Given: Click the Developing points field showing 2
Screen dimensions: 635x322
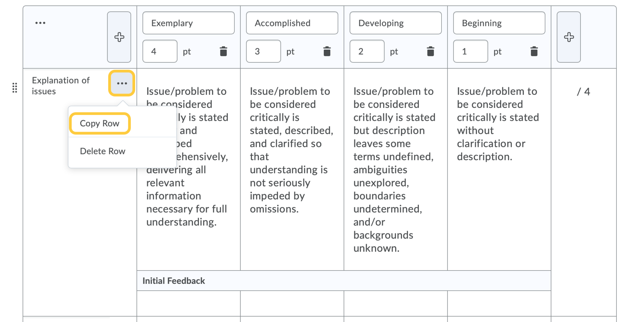Looking at the screenshot, I should coord(367,51).
